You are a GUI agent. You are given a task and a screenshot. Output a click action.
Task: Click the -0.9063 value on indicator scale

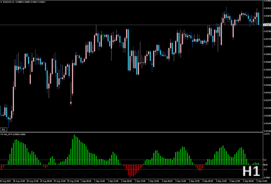[267, 177]
